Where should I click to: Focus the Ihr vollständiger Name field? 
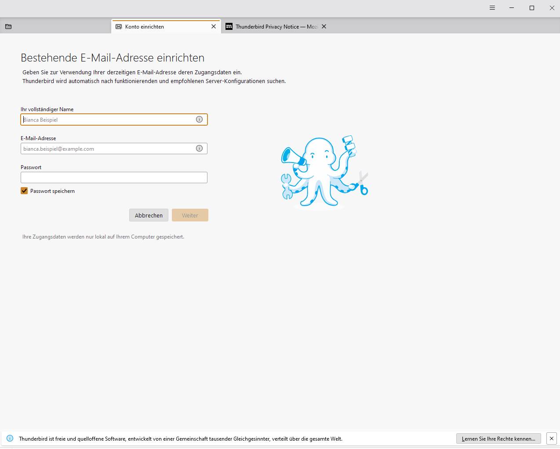114,119
